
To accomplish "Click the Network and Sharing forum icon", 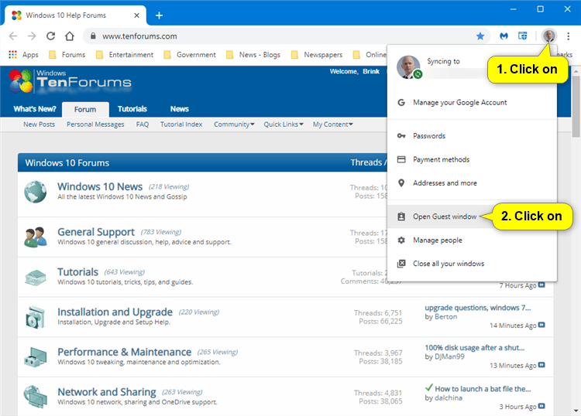I will click(35, 397).
